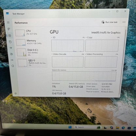Click the GPU details vertical scrollbar
The height and width of the screenshot is (136, 136).
click(x=123, y=62)
